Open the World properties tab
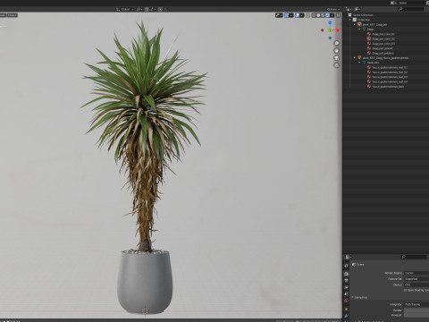This screenshot has width=429, height=322. tap(346, 301)
